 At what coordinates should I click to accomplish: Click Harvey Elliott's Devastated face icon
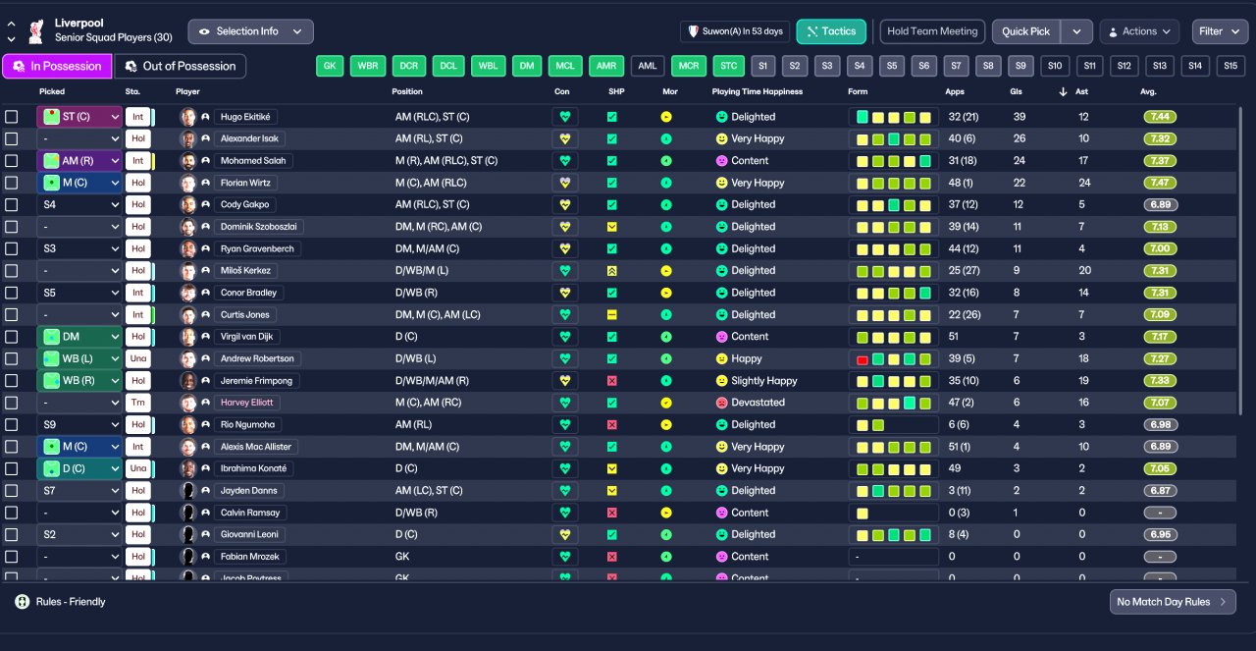coord(722,403)
